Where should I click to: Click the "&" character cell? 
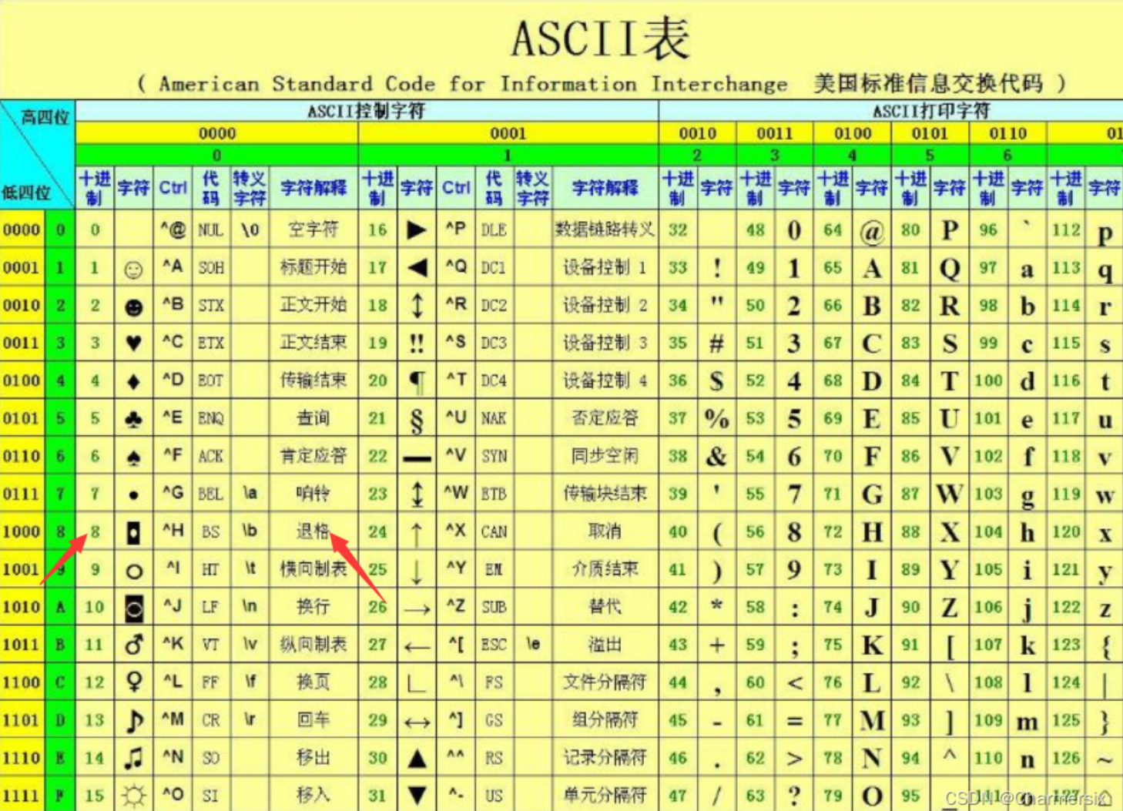716,456
